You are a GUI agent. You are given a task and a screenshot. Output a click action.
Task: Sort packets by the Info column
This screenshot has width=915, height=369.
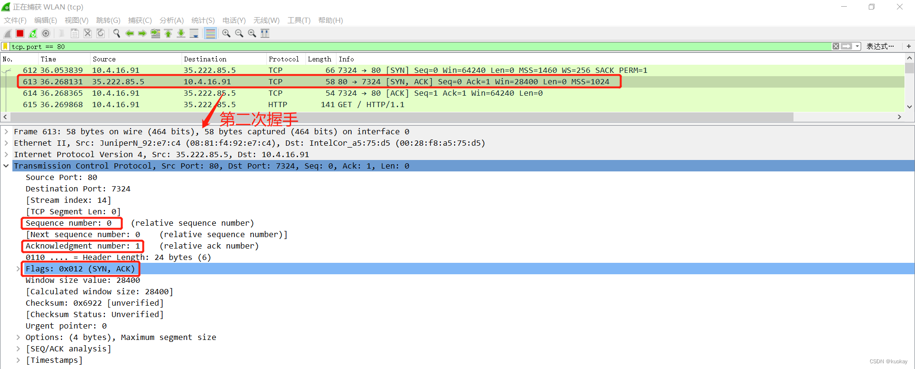(620, 59)
